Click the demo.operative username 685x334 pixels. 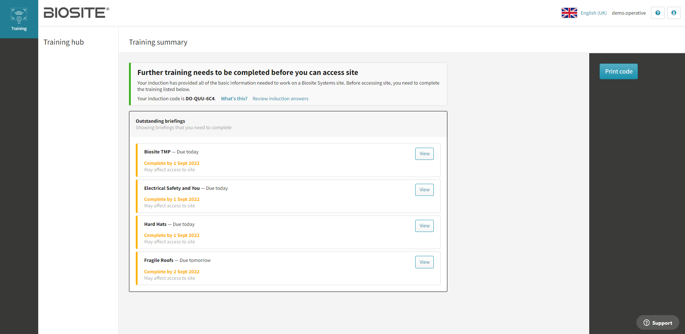pos(629,13)
